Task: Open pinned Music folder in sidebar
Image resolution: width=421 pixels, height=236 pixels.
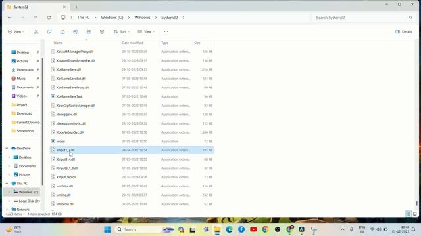Action: tap(21, 79)
